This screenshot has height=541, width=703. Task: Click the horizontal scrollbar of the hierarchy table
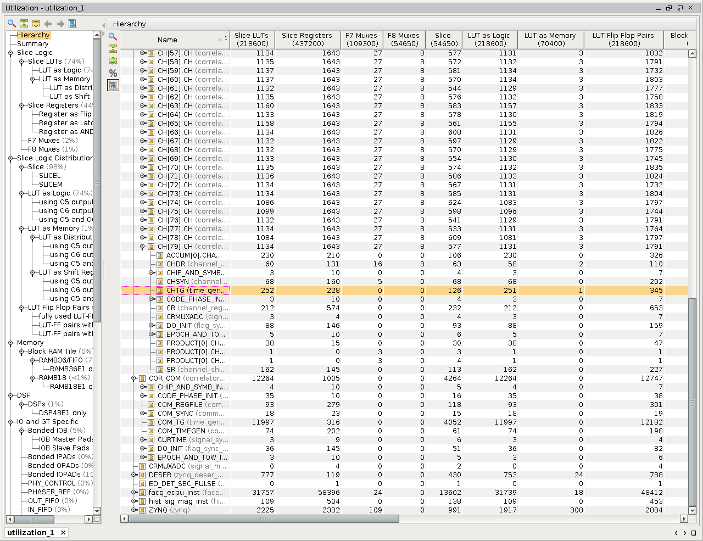pos(264,519)
